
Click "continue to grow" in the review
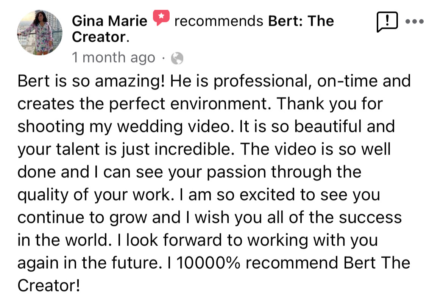[82, 218]
